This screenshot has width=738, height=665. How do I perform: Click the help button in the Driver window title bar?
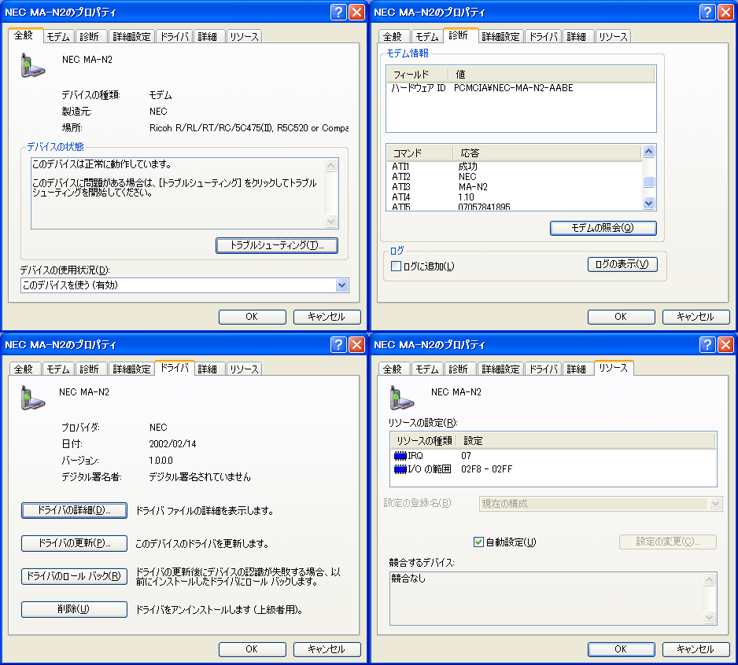(x=338, y=344)
